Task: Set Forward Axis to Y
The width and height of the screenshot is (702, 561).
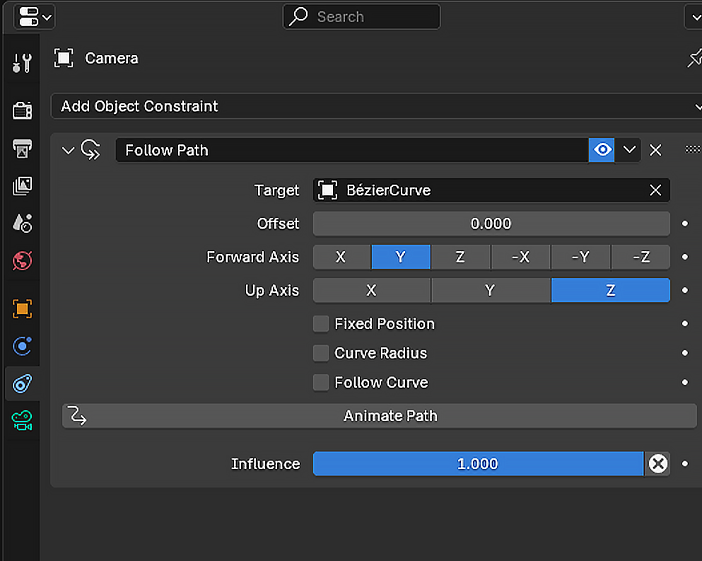Action: point(401,258)
